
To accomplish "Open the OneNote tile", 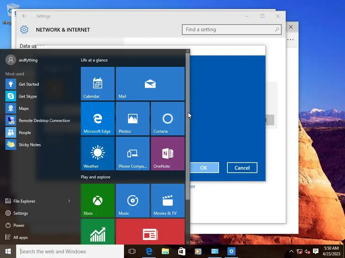I will pyautogui.click(x=168, y=153).
